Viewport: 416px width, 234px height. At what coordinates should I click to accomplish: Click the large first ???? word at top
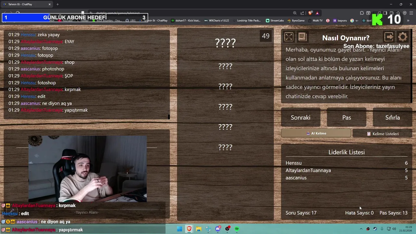click(x=225, y=43)
